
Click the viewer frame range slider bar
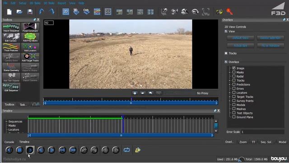pyautogui.click(x=131, y=103)
